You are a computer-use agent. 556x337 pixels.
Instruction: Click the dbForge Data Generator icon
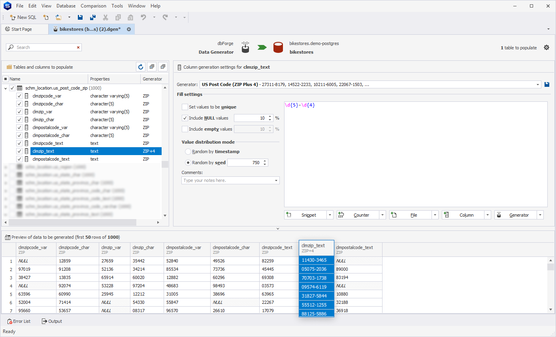pyautogui.click(x=245, y=47)
